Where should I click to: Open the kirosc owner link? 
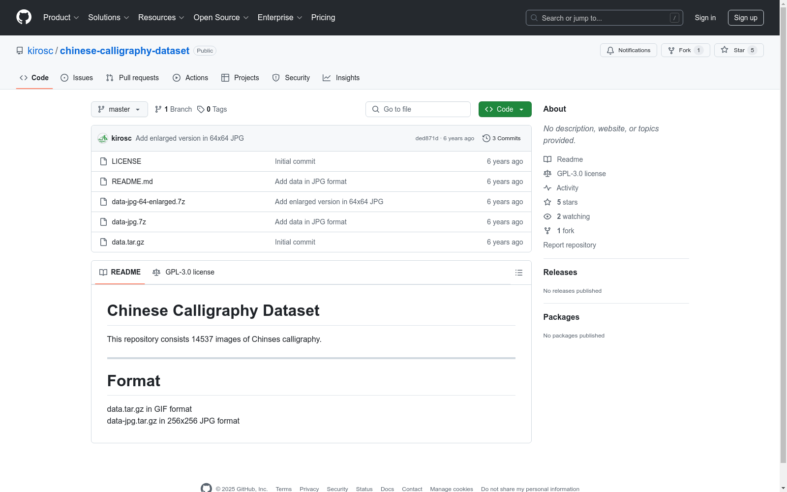[x=40, y=51]
